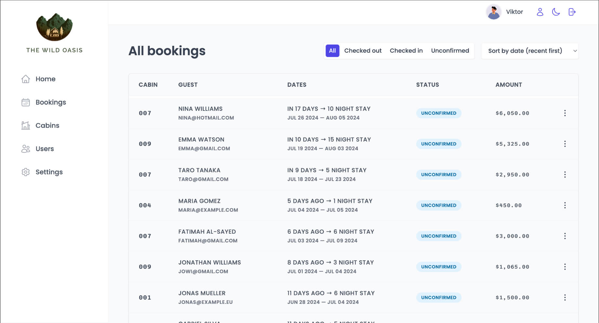Click the Settings gear icon

click(x=26, y=172)
